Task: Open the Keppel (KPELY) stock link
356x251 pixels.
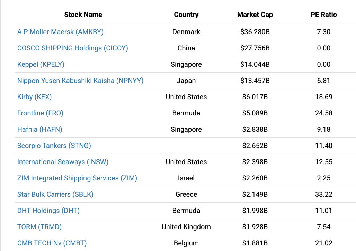Action: [x=41, y=64]
